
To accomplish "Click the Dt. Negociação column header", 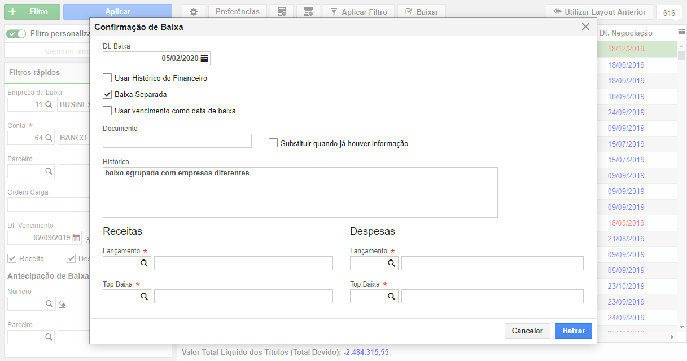I will [x=625, y=33].
